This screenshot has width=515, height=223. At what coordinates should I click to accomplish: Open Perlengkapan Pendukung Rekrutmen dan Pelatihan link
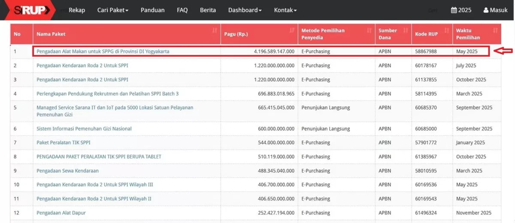click(x=108, y=94)
